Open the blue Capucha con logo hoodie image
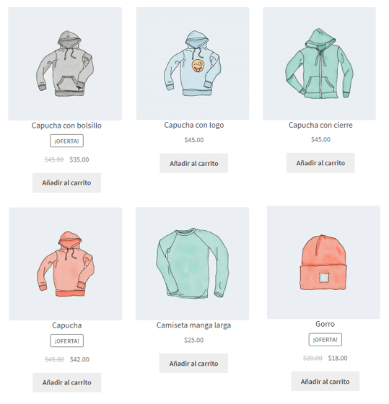The width and height of the screenshot is (389, 404). coord(193,63)
